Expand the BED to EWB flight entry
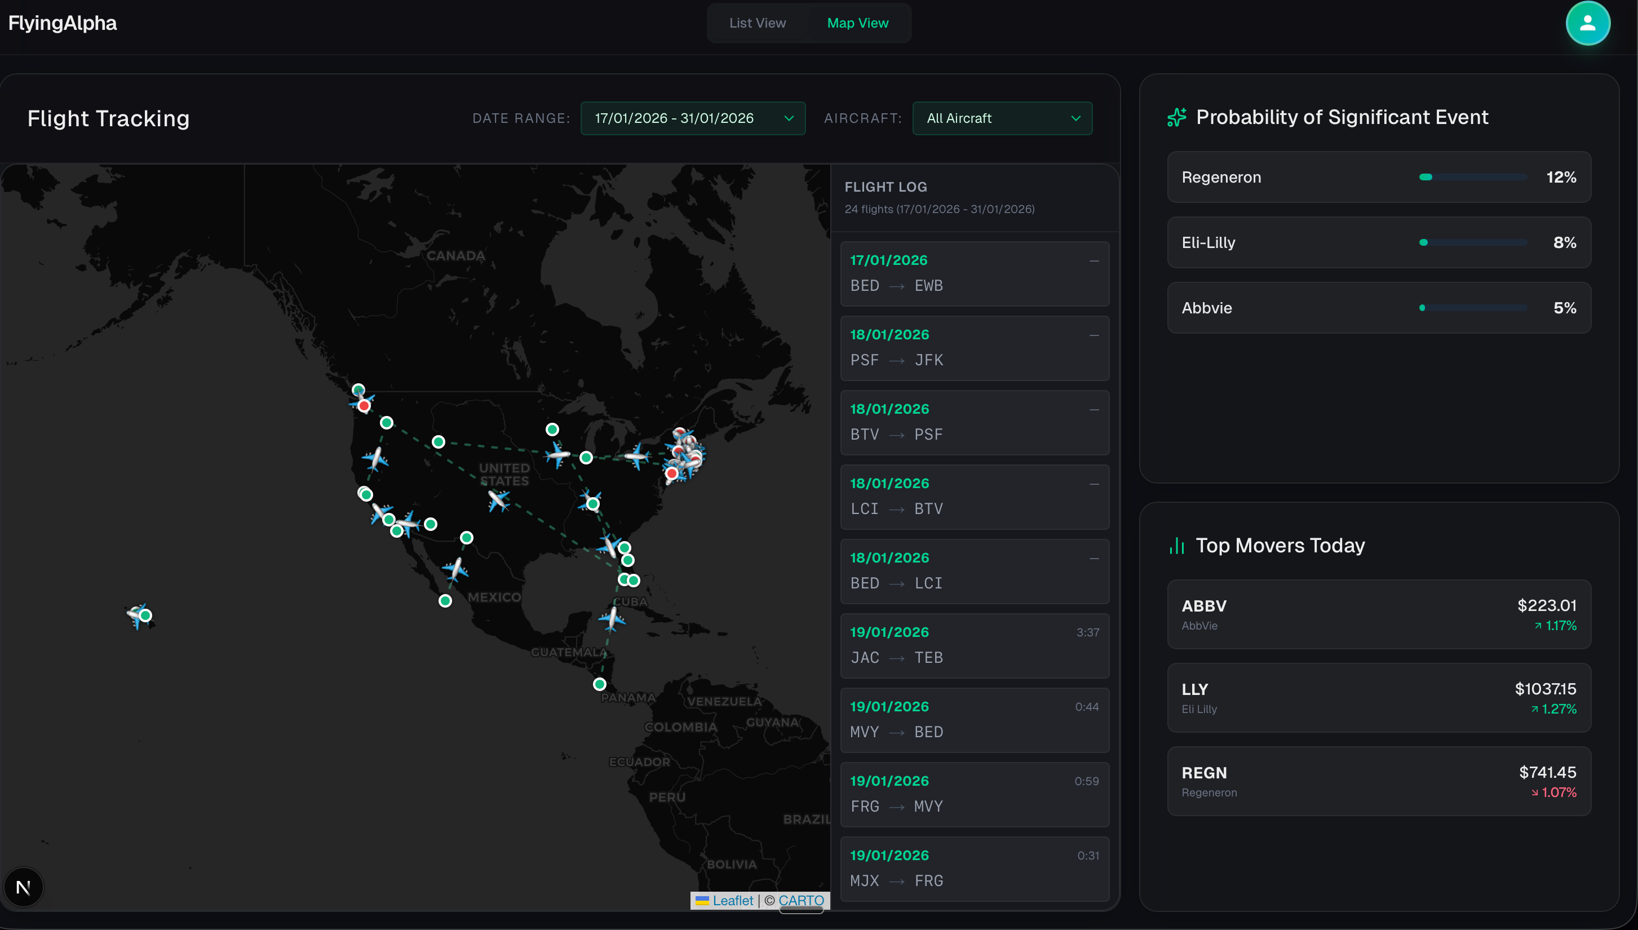1638x930 pixels. pos(974,273)
